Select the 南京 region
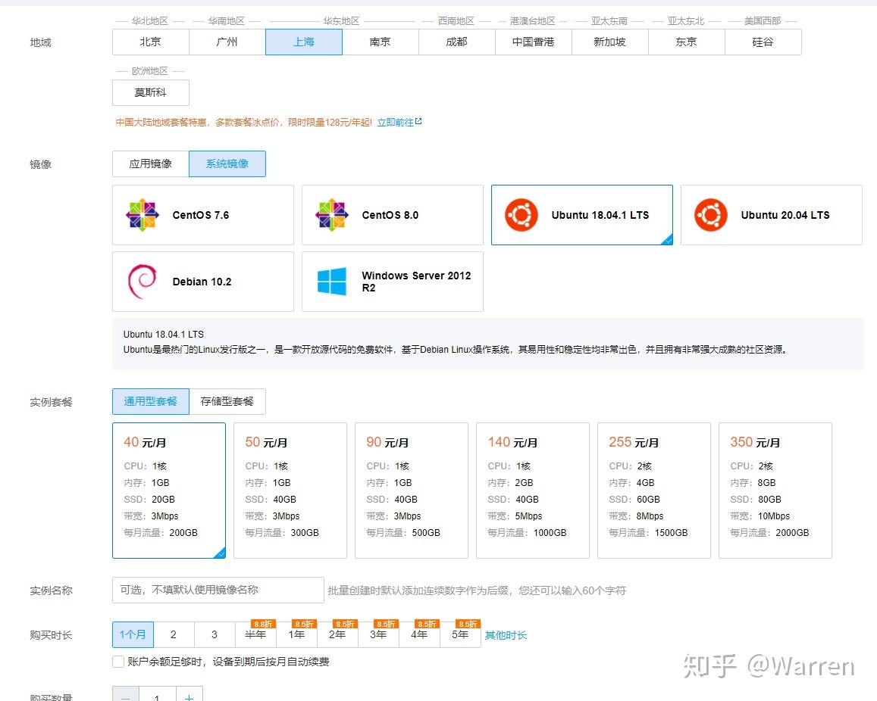 pyautogui.click(x=381, y=42)
